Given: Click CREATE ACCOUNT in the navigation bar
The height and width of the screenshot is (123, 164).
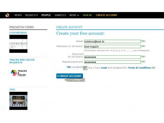Looking at the screenshot, I should coord(107,15).
